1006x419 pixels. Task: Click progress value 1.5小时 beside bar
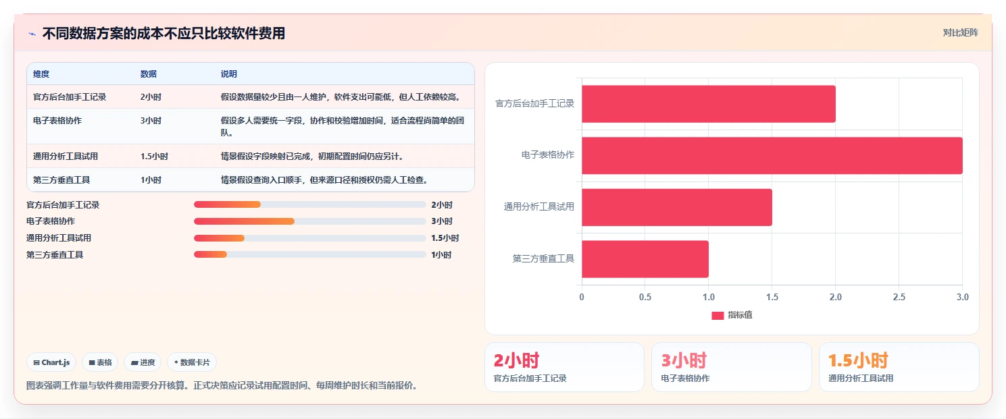(x=445, y=238)
